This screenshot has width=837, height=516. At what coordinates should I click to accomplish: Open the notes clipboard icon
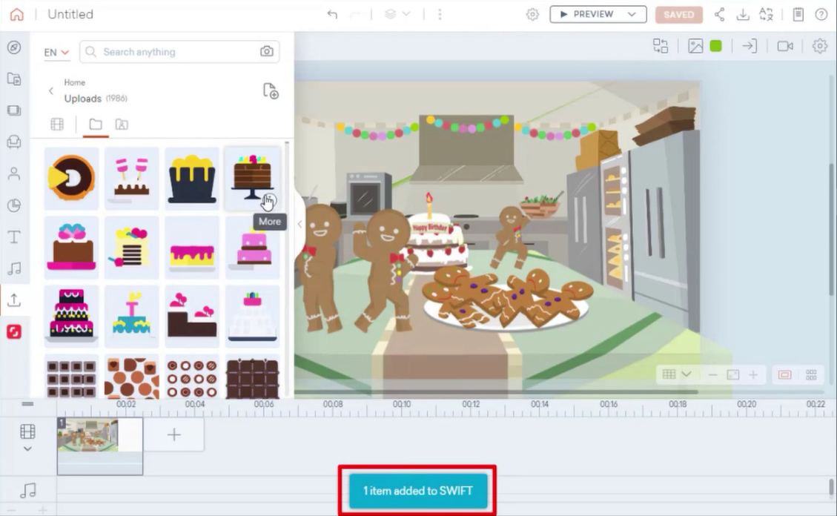pos(798,14)
